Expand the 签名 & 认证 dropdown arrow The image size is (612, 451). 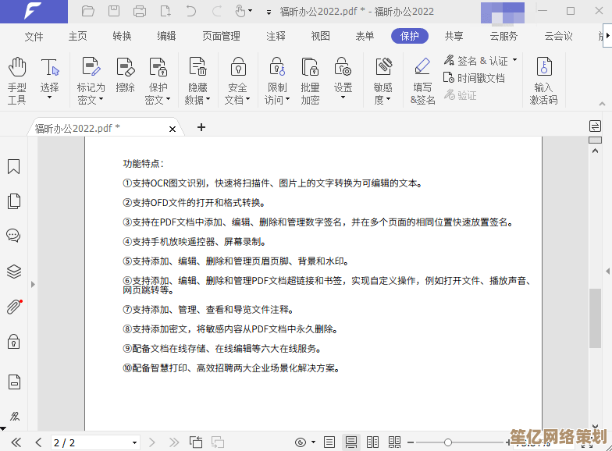(x=515, y=60)
